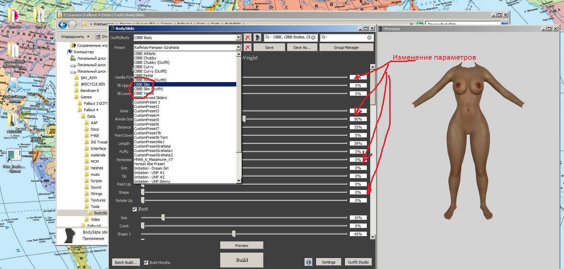Uncheck the Butt category checkbox

[x=135, y=209]
